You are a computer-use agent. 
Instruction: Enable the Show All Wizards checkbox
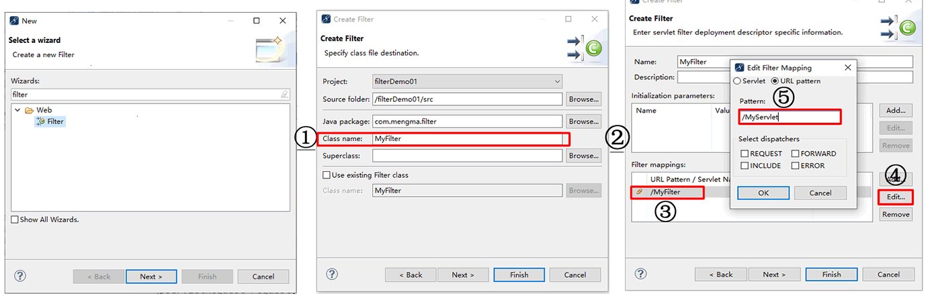15,219
